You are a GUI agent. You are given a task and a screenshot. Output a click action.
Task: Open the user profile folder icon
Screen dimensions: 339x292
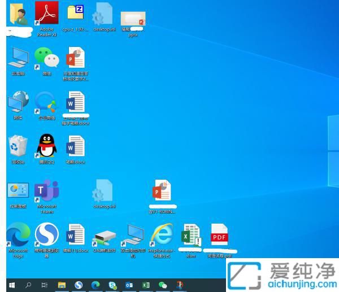[x=19, y=14]
